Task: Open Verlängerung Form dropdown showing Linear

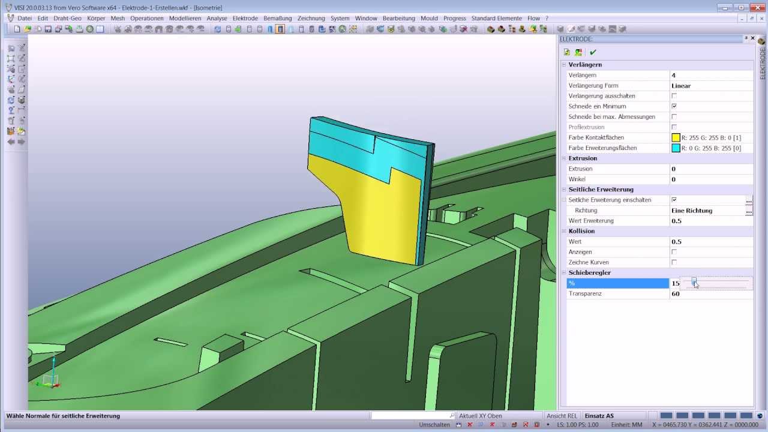Action: pyautogui.click(x=711, y=86)
